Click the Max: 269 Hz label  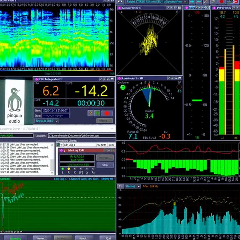tap(150, 186)
